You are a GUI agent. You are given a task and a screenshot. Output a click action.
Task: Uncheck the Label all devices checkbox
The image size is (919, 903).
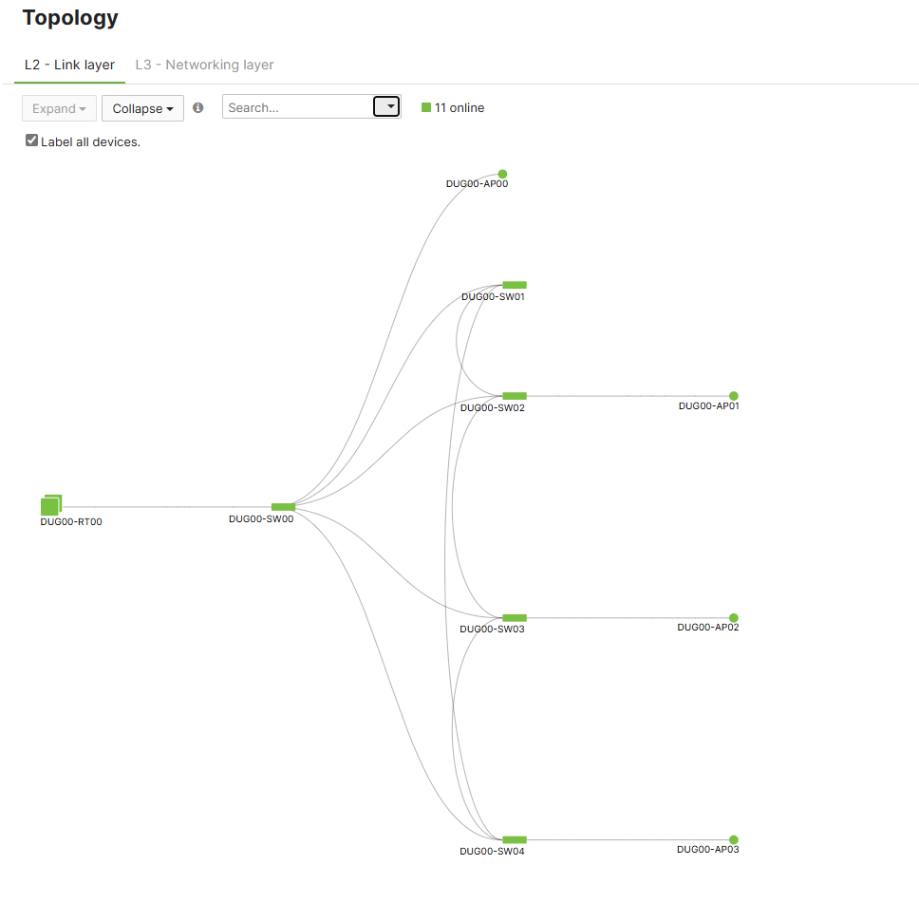click(31, 140)
